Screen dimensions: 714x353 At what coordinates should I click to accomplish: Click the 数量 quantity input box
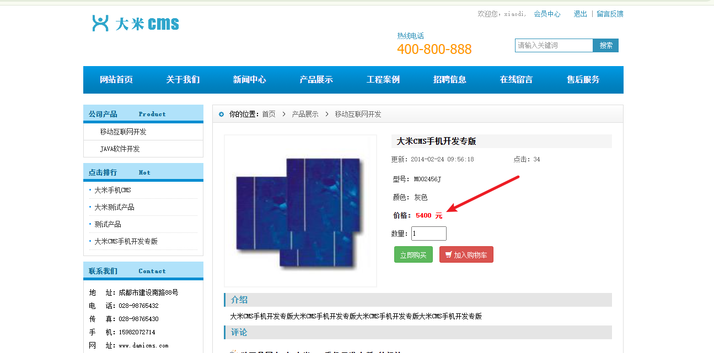(428, 233)
